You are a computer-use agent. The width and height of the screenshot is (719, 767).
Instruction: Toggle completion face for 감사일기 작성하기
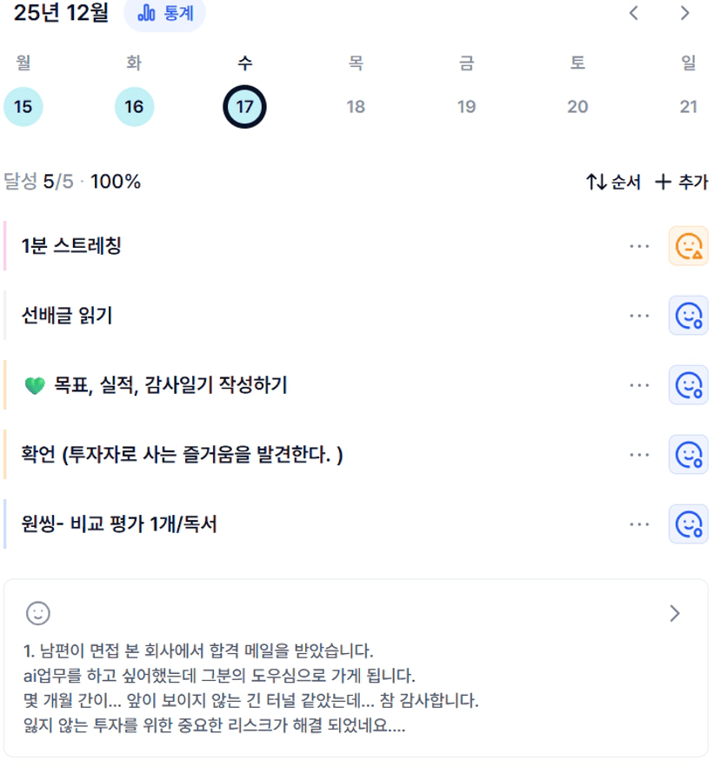coord(688,385)
